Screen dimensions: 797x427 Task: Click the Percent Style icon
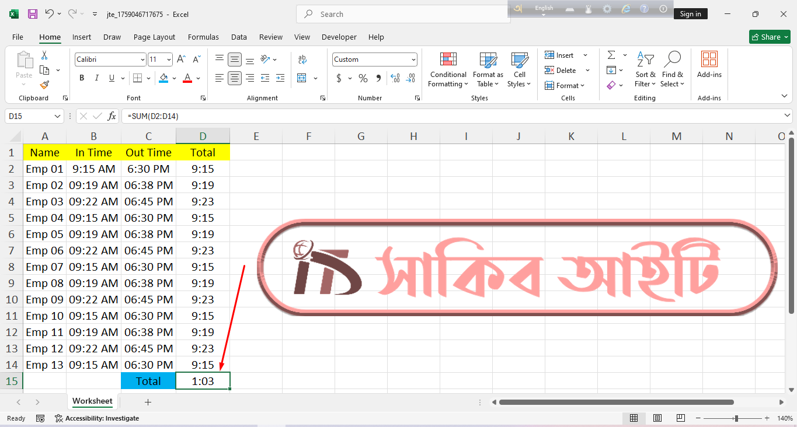click(363, 78)
